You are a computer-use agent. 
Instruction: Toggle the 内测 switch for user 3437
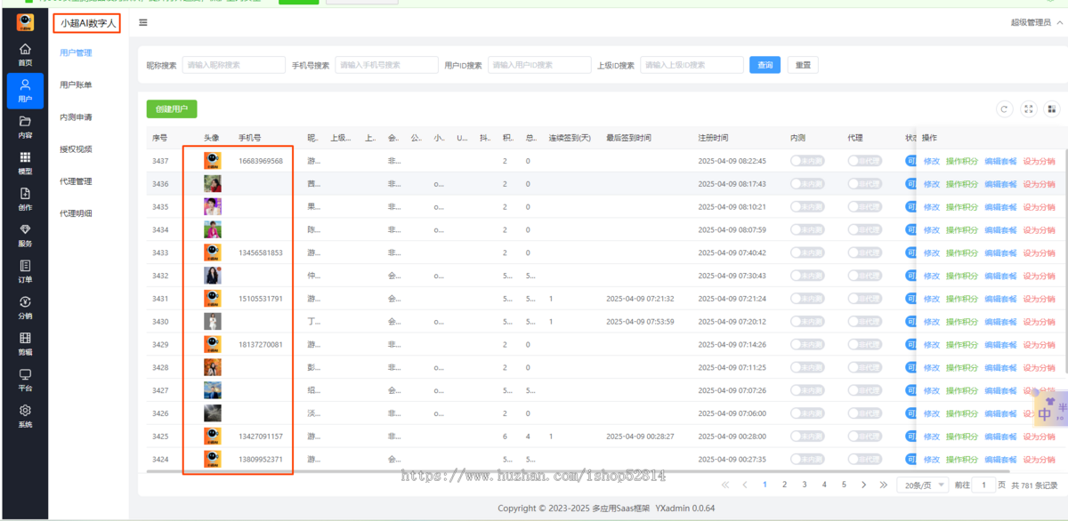[808, 160]
